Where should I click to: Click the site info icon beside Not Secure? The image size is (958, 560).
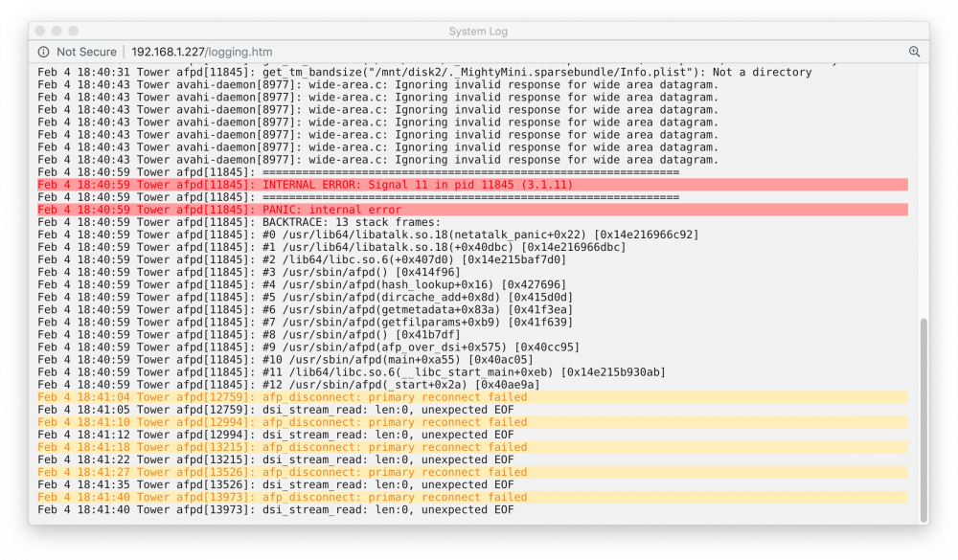[43, 52]
